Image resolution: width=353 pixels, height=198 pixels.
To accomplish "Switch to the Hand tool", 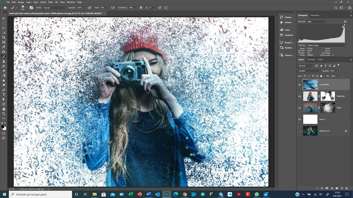I will pos(4,109).
